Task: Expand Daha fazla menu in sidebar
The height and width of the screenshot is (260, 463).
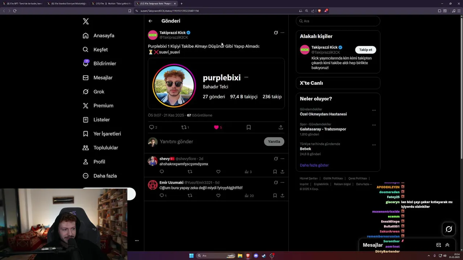Action: click(x=100, y=176)
